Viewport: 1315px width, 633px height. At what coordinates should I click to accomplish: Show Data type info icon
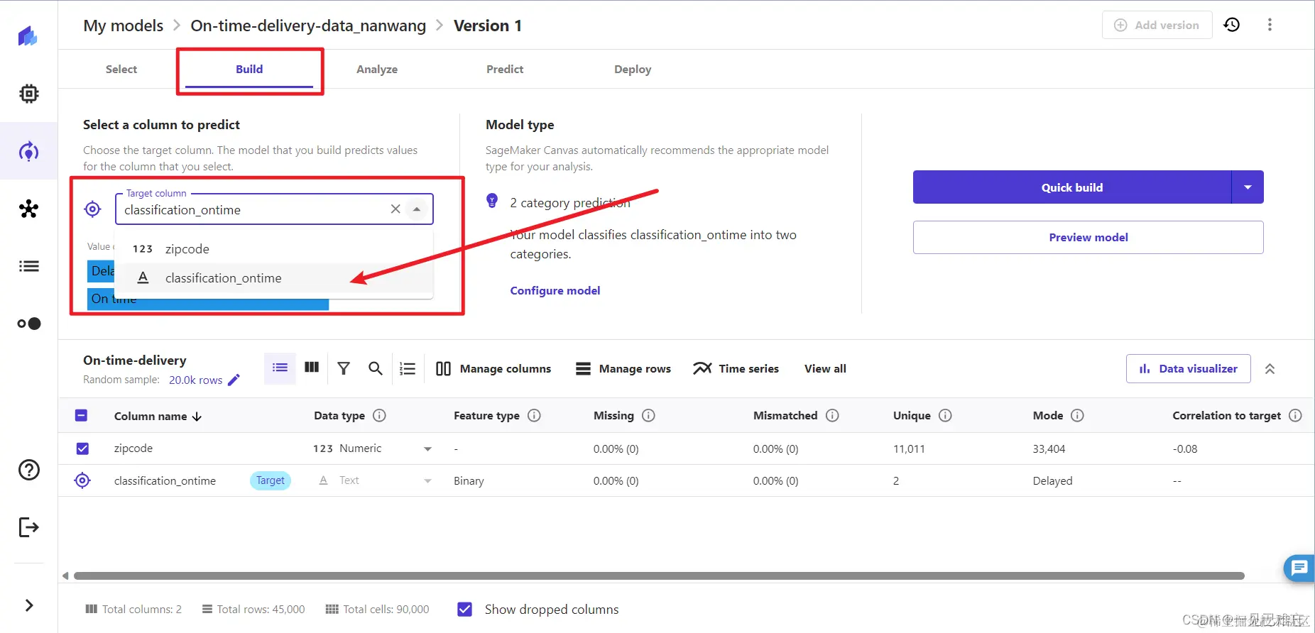pos(379,415)
